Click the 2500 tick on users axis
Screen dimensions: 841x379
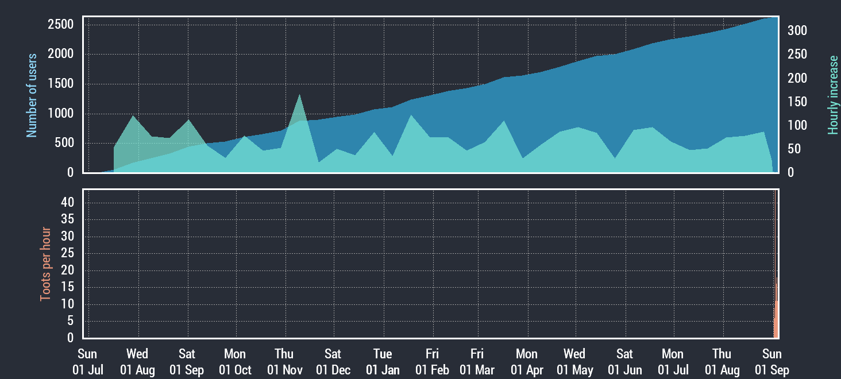click(61, 25)
